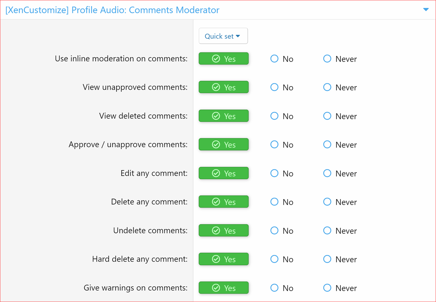The width and height of the screenshot is (436, 302).
Task: Set 'Give warnings on comments' to No
Action: pyautogui.click(x=274, y=288)
